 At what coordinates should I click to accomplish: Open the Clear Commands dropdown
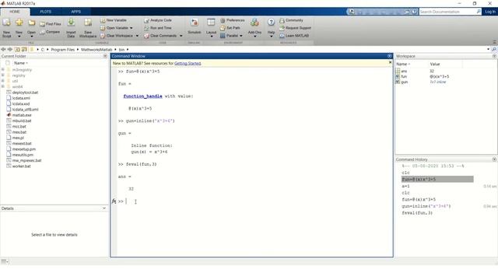click(163, 36)
